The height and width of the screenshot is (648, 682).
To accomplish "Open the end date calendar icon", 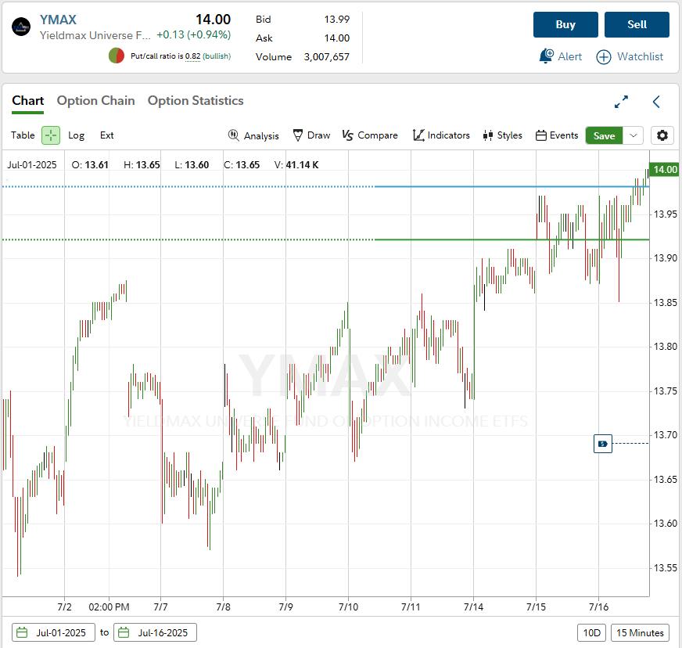I will [124, 632].
